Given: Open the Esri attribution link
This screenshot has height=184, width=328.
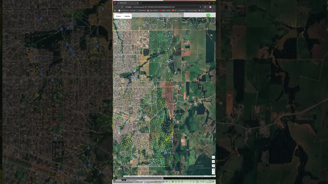Looking at the screenshot, I should 137,176.
